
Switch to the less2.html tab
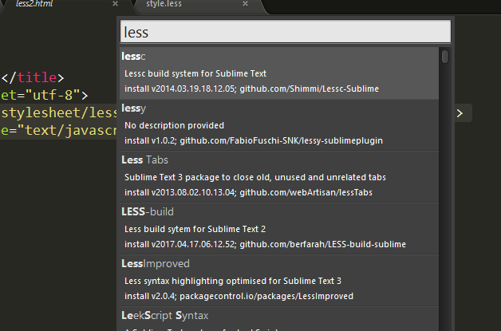[34, 4]
